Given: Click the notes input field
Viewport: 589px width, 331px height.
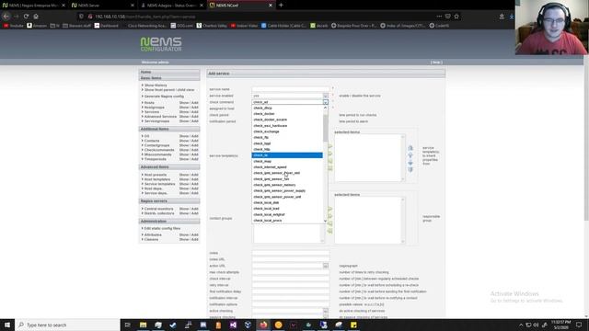Looking at the screenshot, I should pos(291,253).
